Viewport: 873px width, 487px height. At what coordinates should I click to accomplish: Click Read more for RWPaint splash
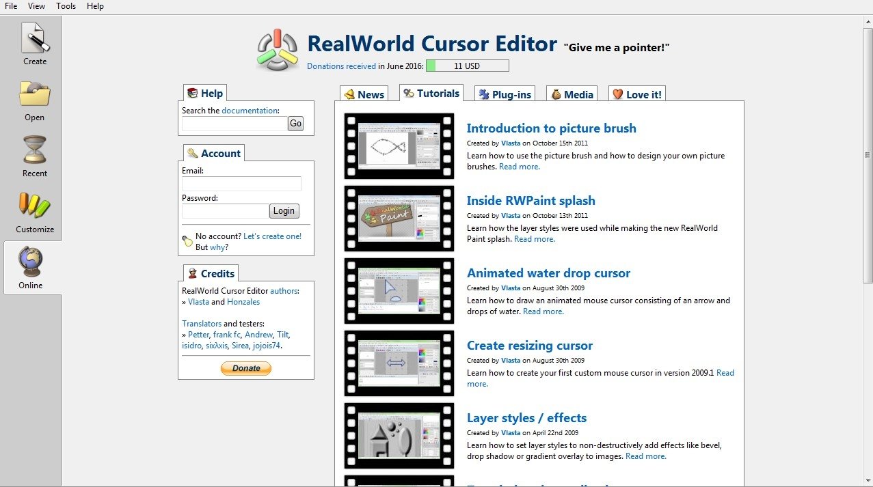[x=535, y=239]
